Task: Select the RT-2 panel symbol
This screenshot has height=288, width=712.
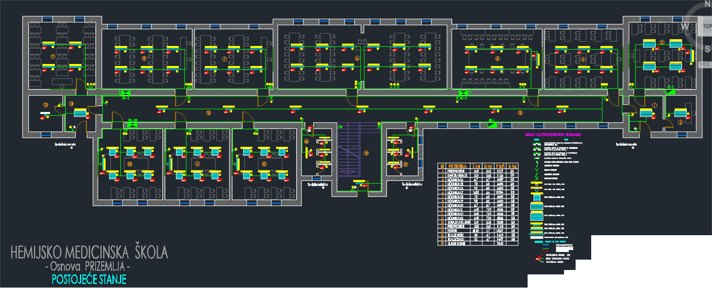Action: pos(670,92)
